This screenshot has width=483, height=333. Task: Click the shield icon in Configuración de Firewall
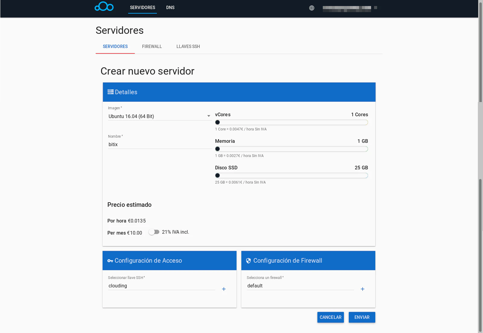pos(249,261)
